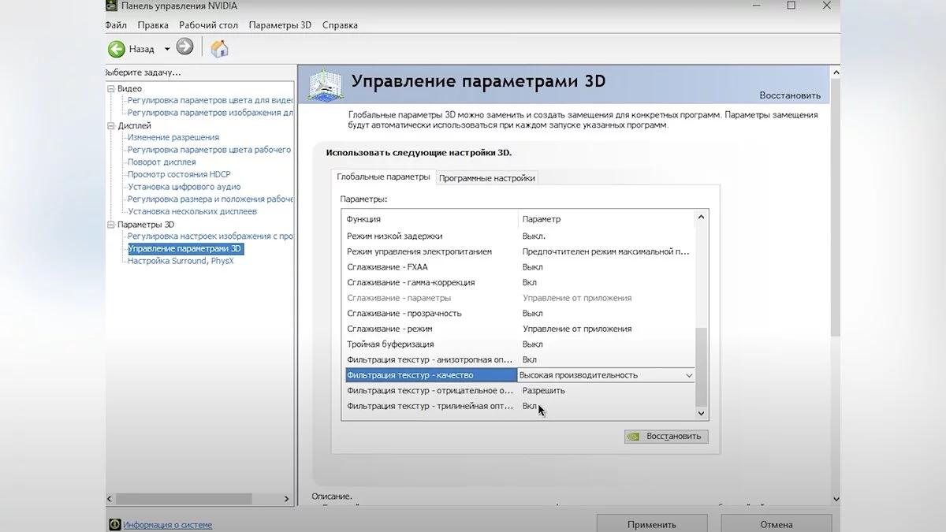Click the settings list vertical scrollbar thumb
This screenshot has width=946, height=532.
point(702,366)
